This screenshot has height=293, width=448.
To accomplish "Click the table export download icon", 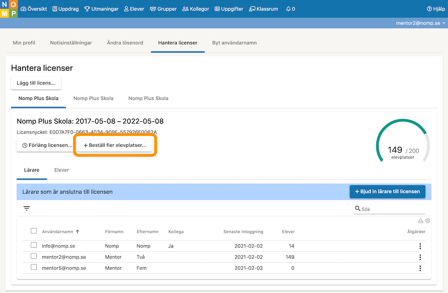I will pyautogui.click(x=421, y=221).
